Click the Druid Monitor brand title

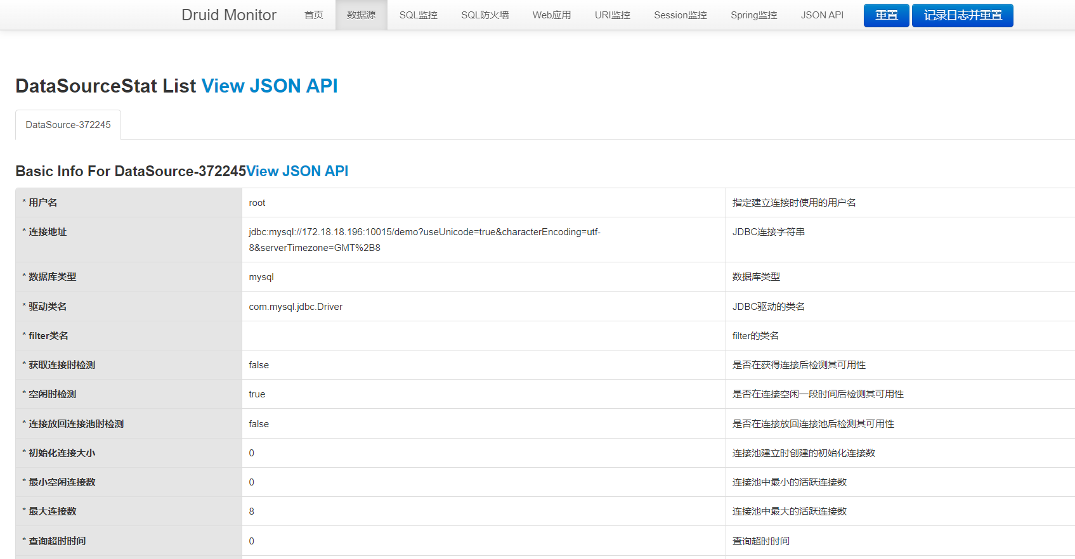tap(228, 15)
